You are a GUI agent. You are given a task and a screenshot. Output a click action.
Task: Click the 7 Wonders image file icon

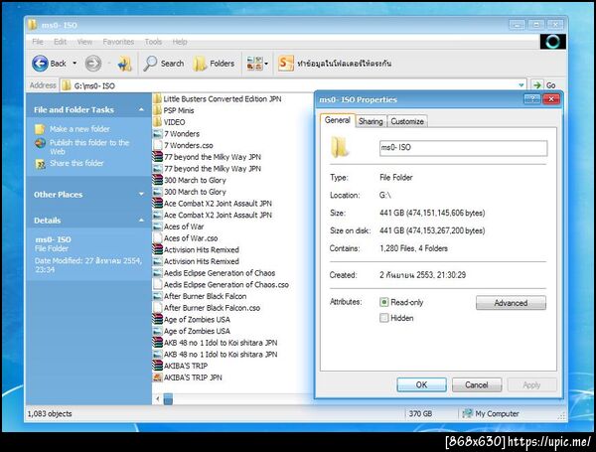point(157,134)
